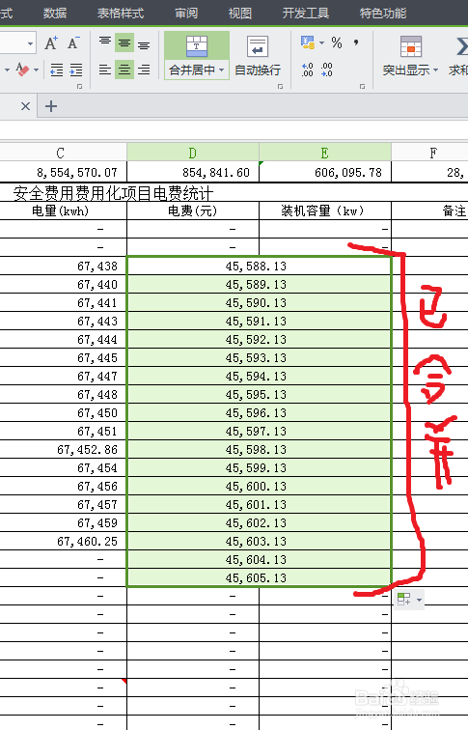This screenshot has width=468, height=730.
Task: Add a new document tab
Action: (x=51, y=106)
